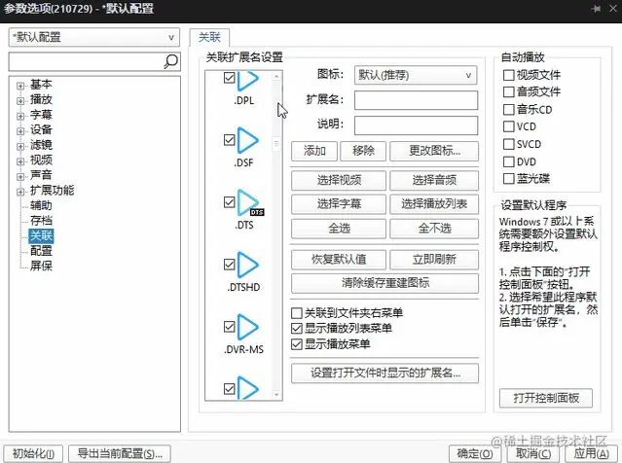
Task: Click the 立即刷新 button
Action: click(x=434, y=260)
